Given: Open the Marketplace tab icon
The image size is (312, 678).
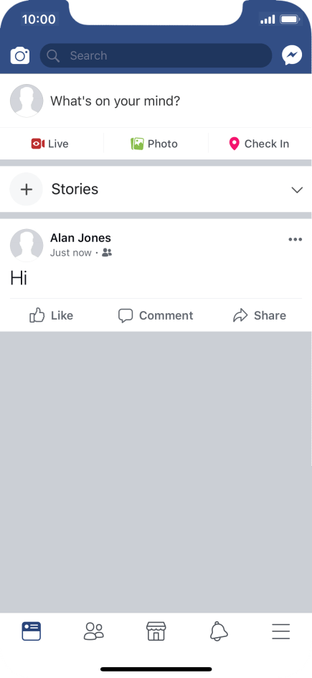Looking at the screenshot, I should point(156,631).
